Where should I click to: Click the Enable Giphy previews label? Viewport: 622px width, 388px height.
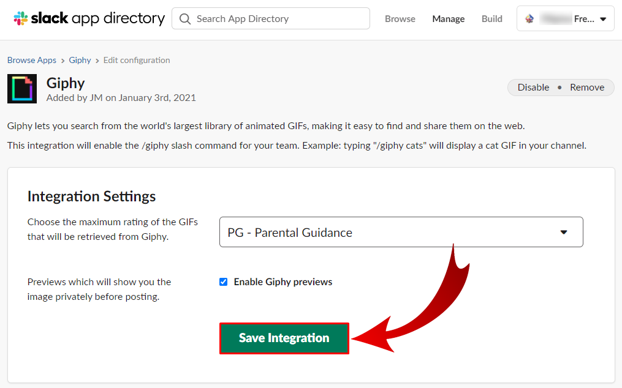[283, 282]
